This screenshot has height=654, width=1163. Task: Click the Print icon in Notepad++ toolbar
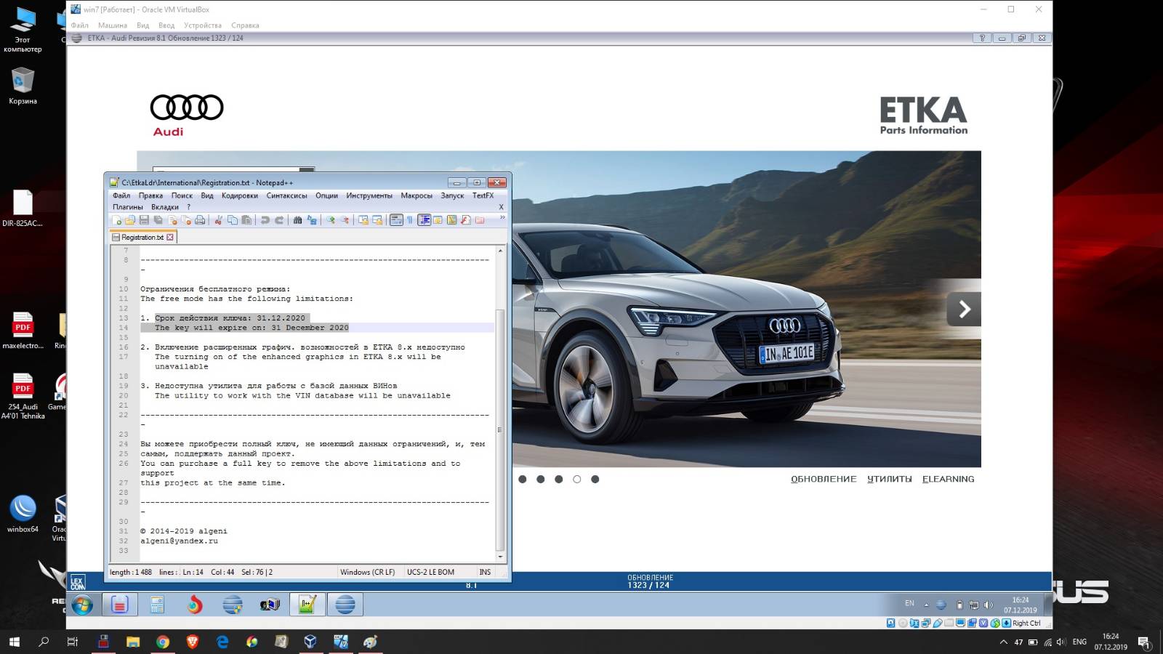coord(200,220)
